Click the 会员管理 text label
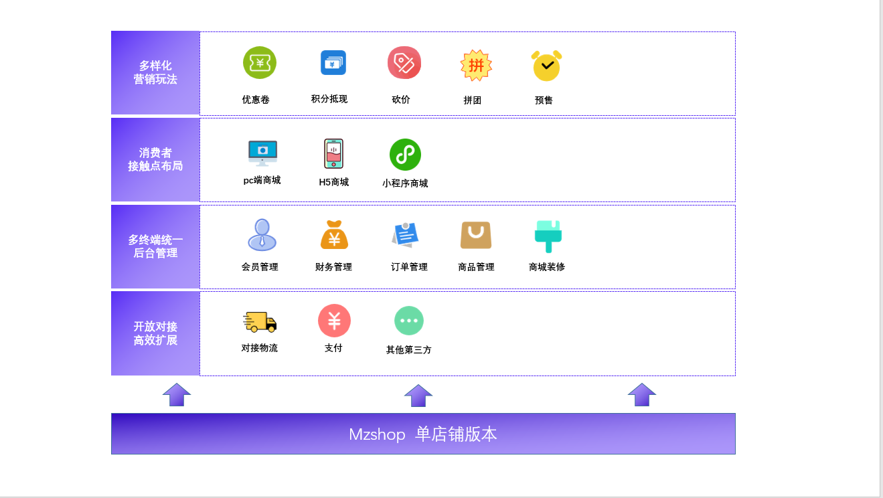This screenshot has width=883, height=498. pos(260,267)
